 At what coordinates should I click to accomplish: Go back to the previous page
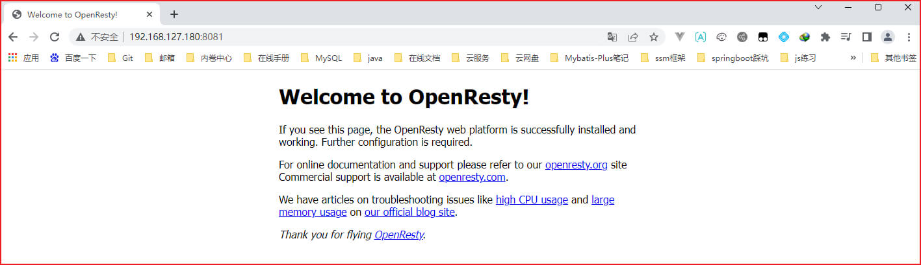tap(13, 37)
